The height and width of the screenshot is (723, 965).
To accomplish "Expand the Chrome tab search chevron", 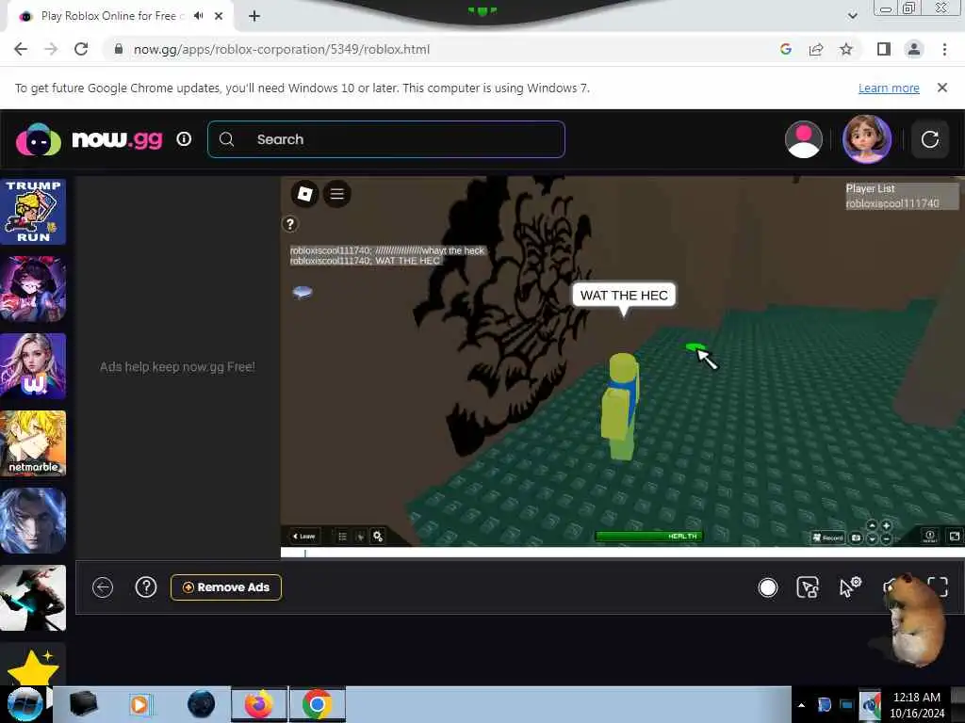I will (852, 16).
